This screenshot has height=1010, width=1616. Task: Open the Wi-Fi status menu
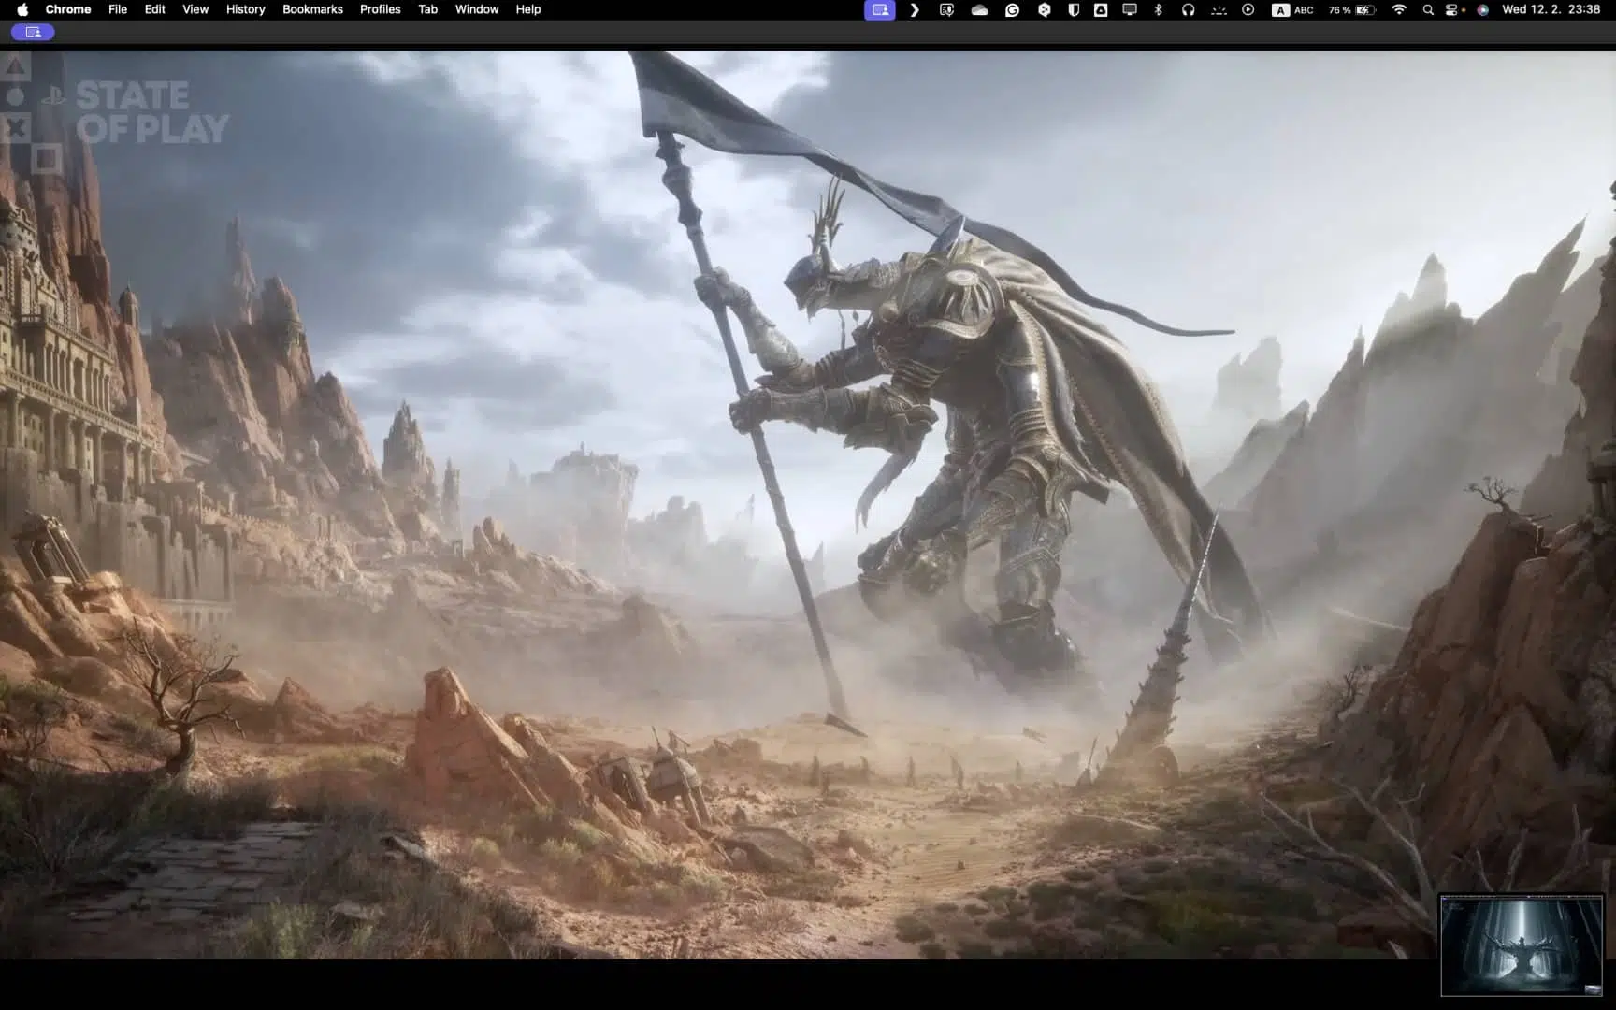tap(1399, 9)
